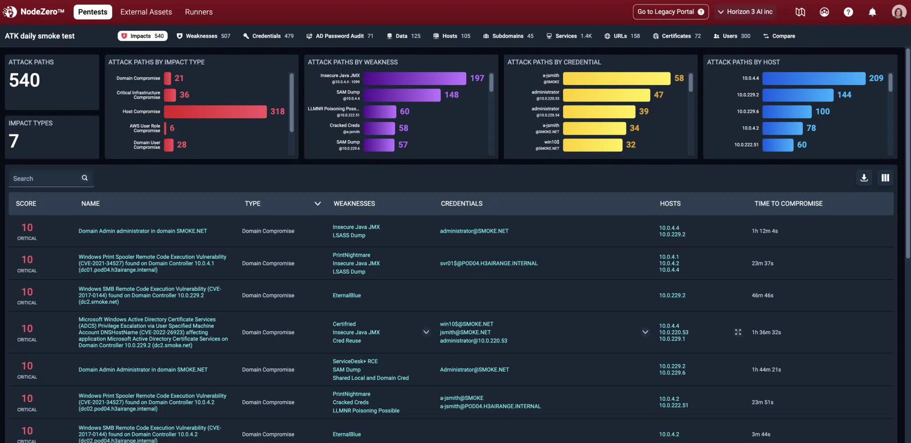
Task: Open the help question mark icon
Action: [848, 12]
